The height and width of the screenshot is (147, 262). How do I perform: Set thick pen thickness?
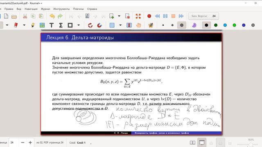182,25
